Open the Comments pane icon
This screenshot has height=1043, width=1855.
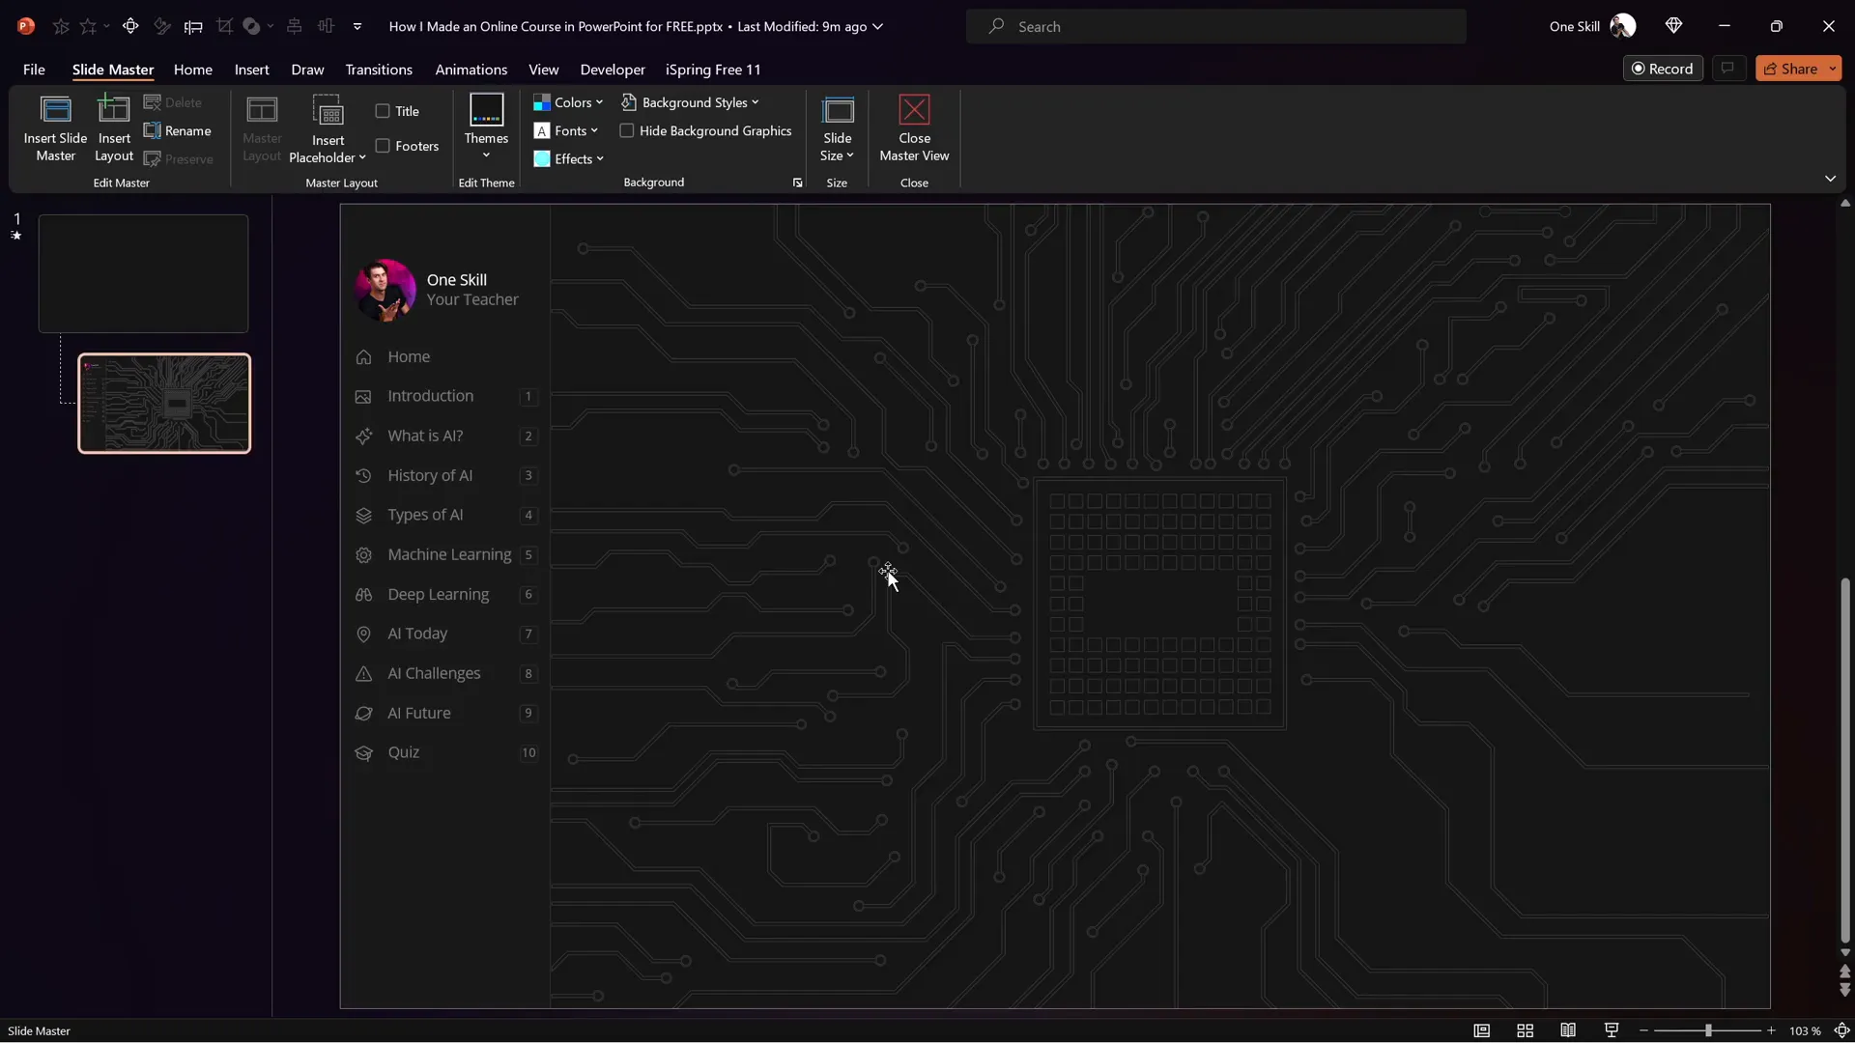tap(1727, 69)
